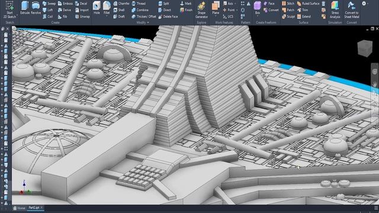Select Delete Face tool
The width and height of the screenshot is (379, 213).
tap(168, 17)
